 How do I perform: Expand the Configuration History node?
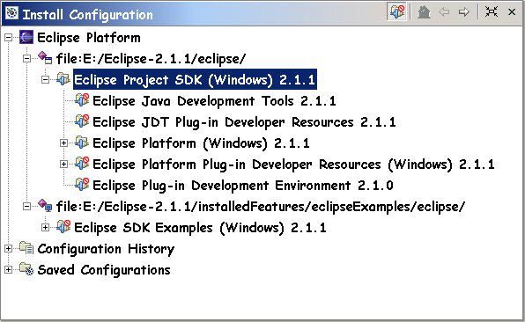pos(9,249)
